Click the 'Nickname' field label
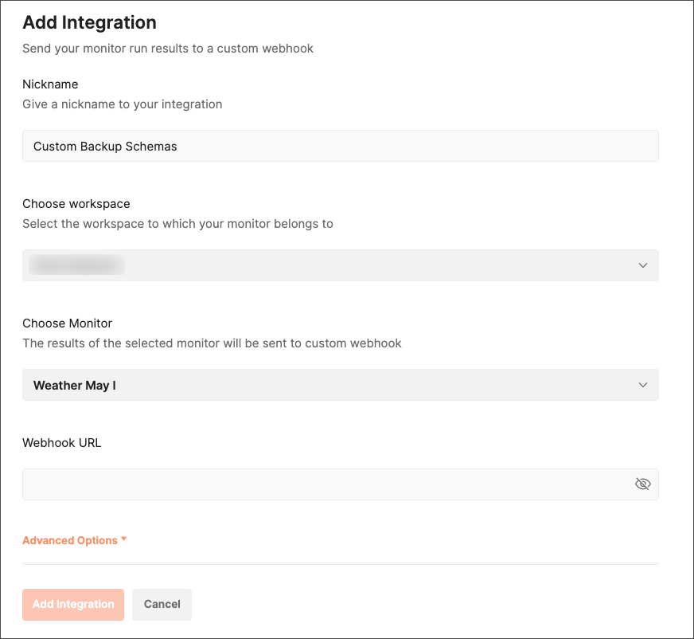The width and height of the screenshot is (694, 639). pyautogui.click(x=50, y=84)
